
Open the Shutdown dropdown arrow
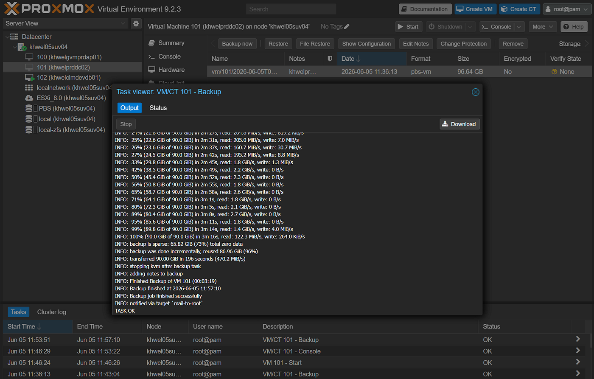469,27
